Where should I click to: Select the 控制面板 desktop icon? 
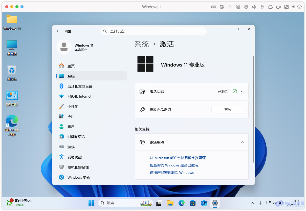pyautogui.click(x=12, y=98)
